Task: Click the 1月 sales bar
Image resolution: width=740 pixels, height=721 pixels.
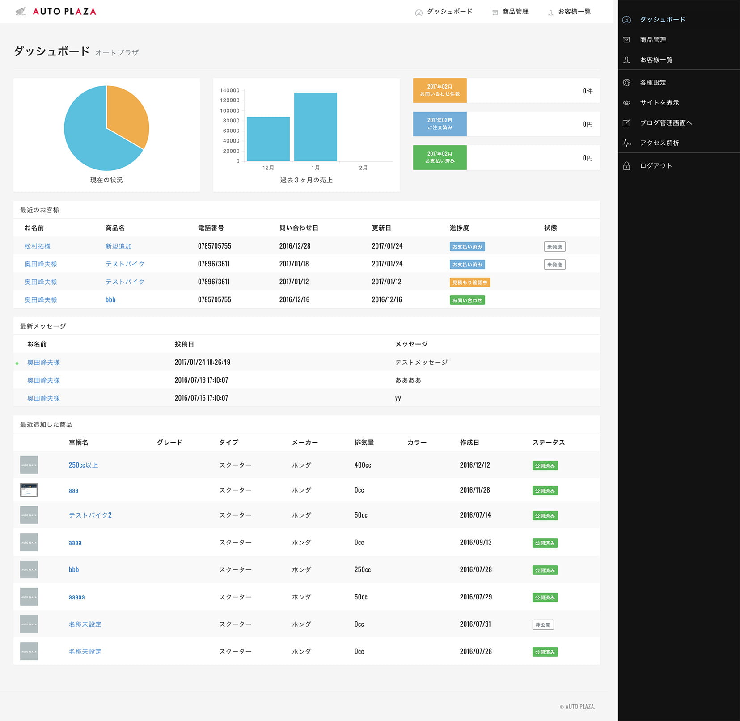Action: tap(316, 127)
